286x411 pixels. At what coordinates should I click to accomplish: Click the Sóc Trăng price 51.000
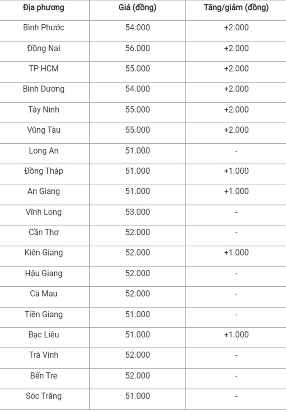tap(137, 396)
